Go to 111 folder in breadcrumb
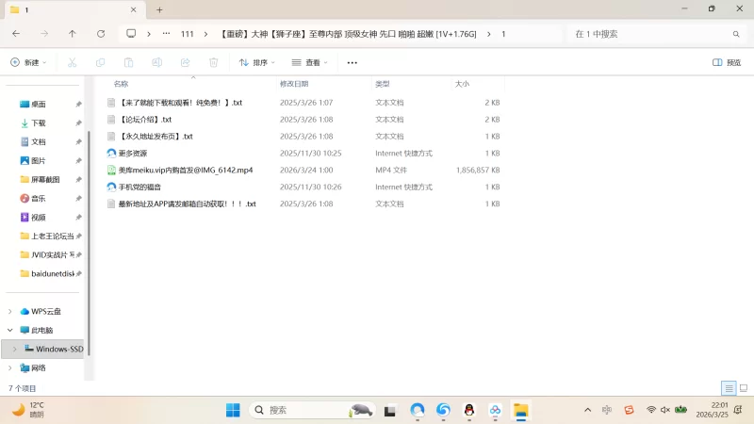This screenshot has height=424, width=754. [x=187, y=34]
